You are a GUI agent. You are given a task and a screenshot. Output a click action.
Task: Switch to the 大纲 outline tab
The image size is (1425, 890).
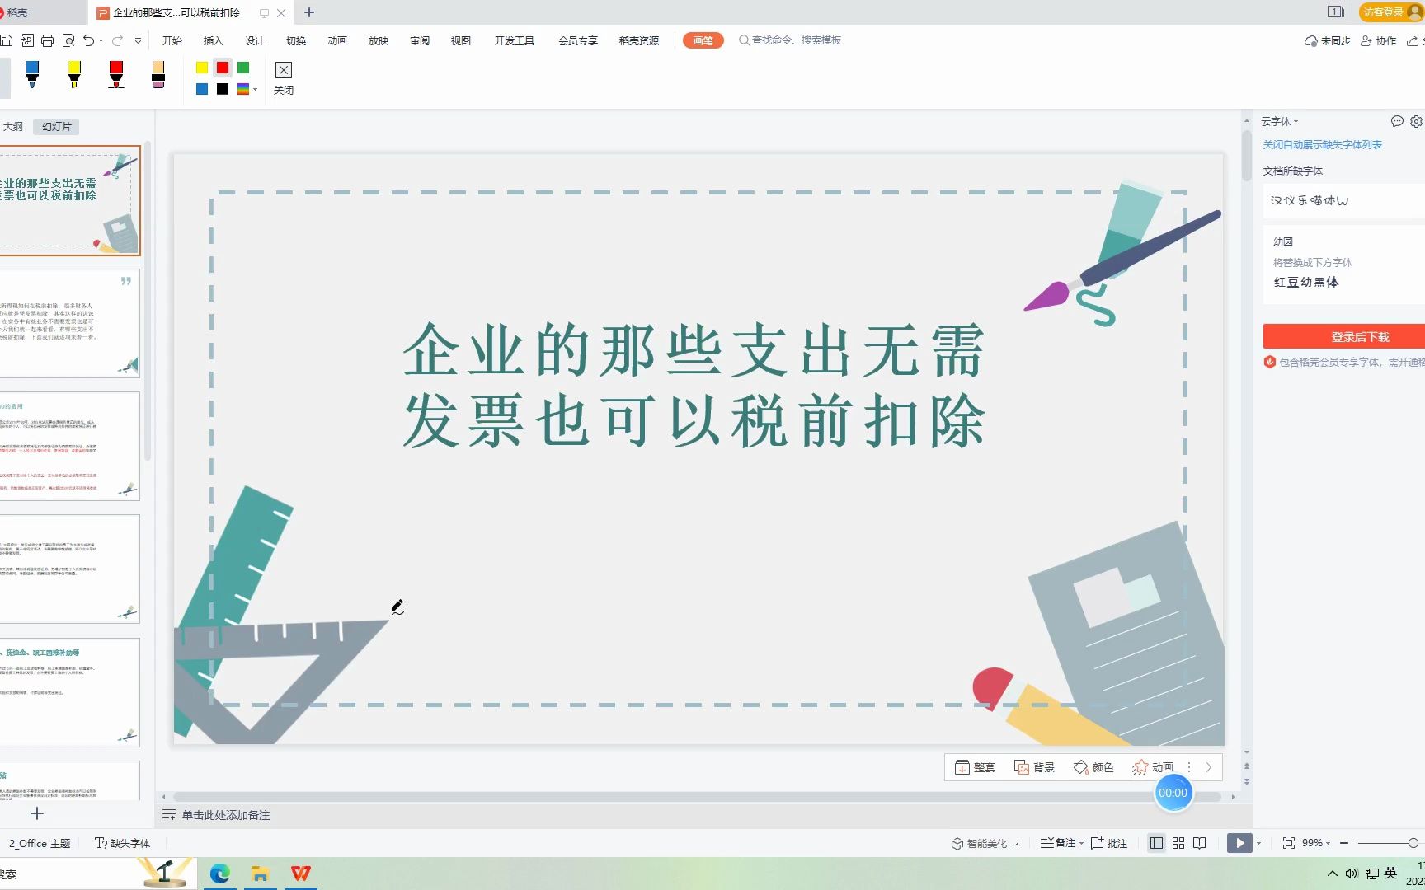point(13,126)
